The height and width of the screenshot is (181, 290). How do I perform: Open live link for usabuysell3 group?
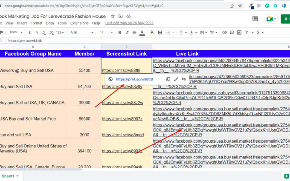tap(221, 98)
